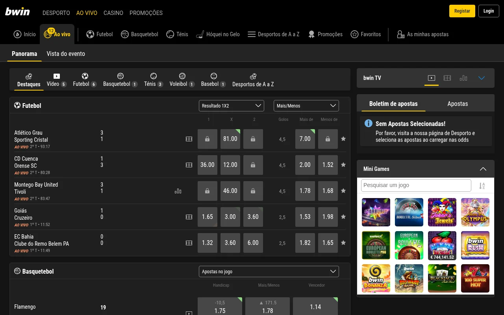This screenshot has height=315, width=504.
Task: Select Boletim de apostas tab
Action: [x=393, y=104]
